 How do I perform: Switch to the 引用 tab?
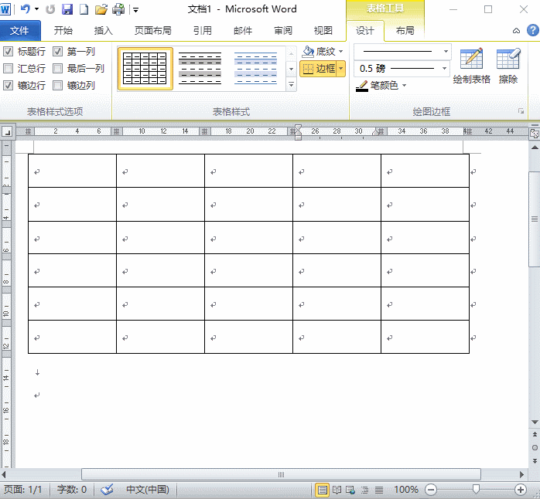click(203, 31)
